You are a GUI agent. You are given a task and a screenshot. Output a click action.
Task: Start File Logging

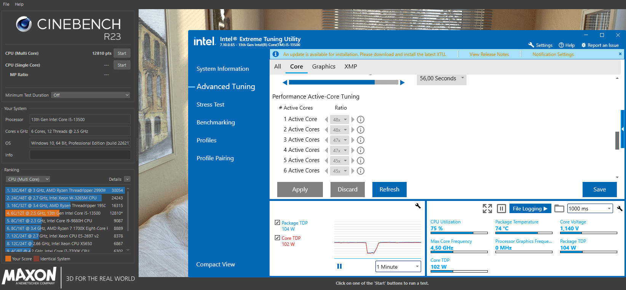point(530,209)
